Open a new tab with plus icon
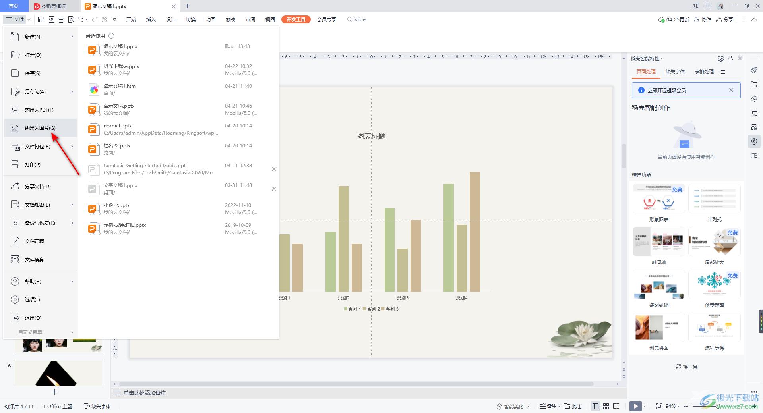 pos(187,6)
